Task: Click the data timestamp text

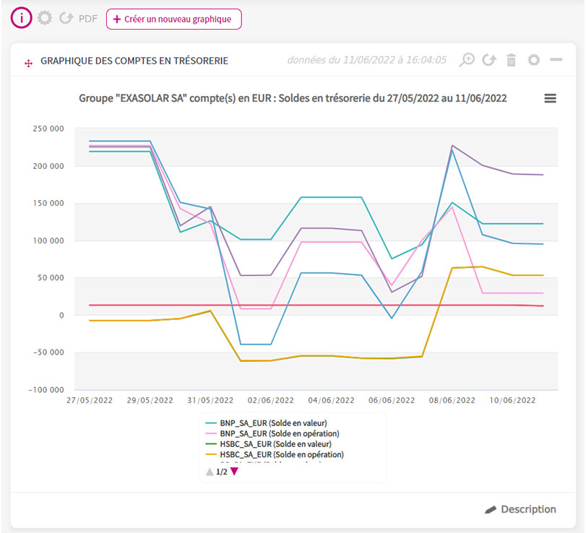Action: [366, 60]
